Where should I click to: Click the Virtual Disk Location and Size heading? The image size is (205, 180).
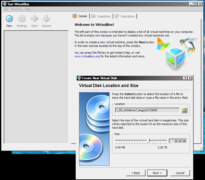tap(109, 85)
